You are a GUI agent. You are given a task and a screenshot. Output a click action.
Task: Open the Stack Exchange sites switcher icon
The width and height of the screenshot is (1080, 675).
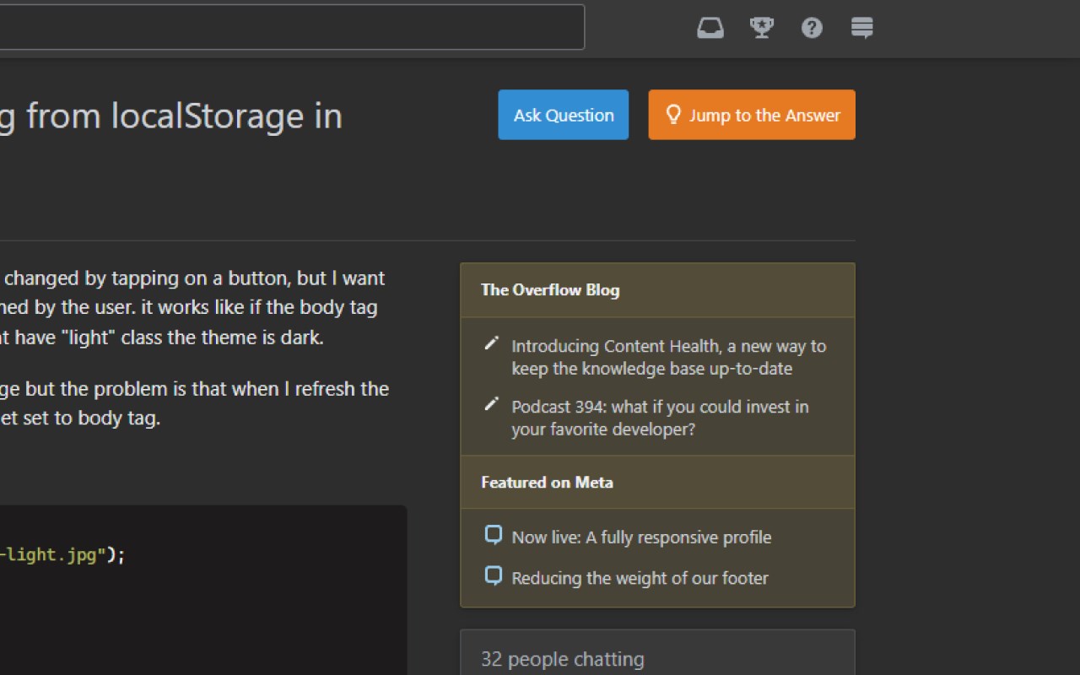point(862,29)
